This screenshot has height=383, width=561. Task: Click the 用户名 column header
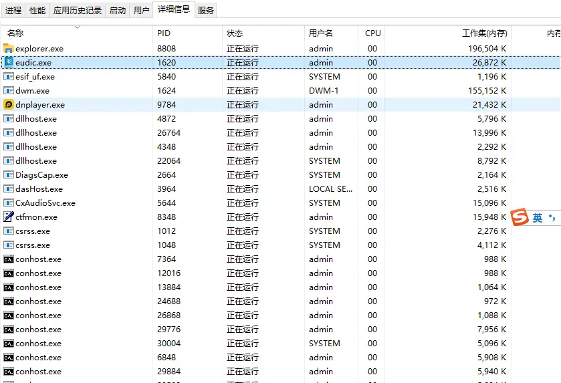(320, 33)
